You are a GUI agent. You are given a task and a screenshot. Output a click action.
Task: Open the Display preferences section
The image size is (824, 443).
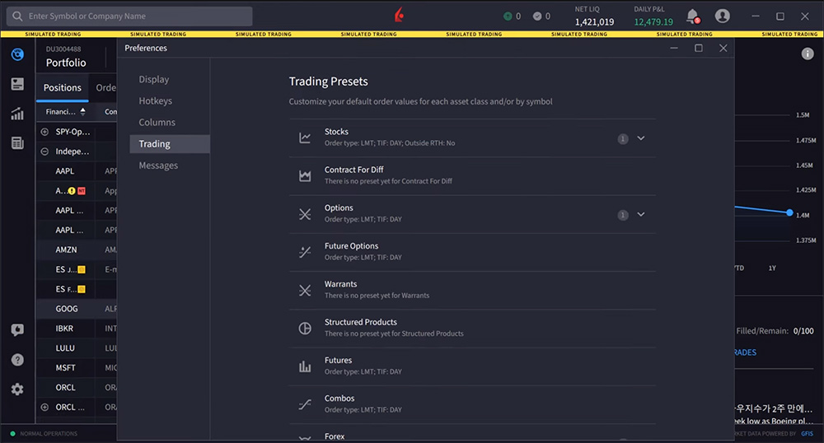click(153, 79)
